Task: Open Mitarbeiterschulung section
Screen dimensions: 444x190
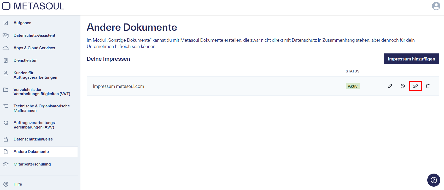Action: pos(32,164)
